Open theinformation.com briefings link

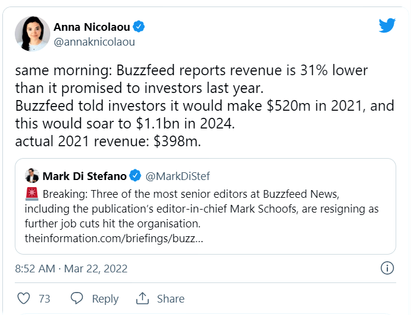(x=114, y=239)
